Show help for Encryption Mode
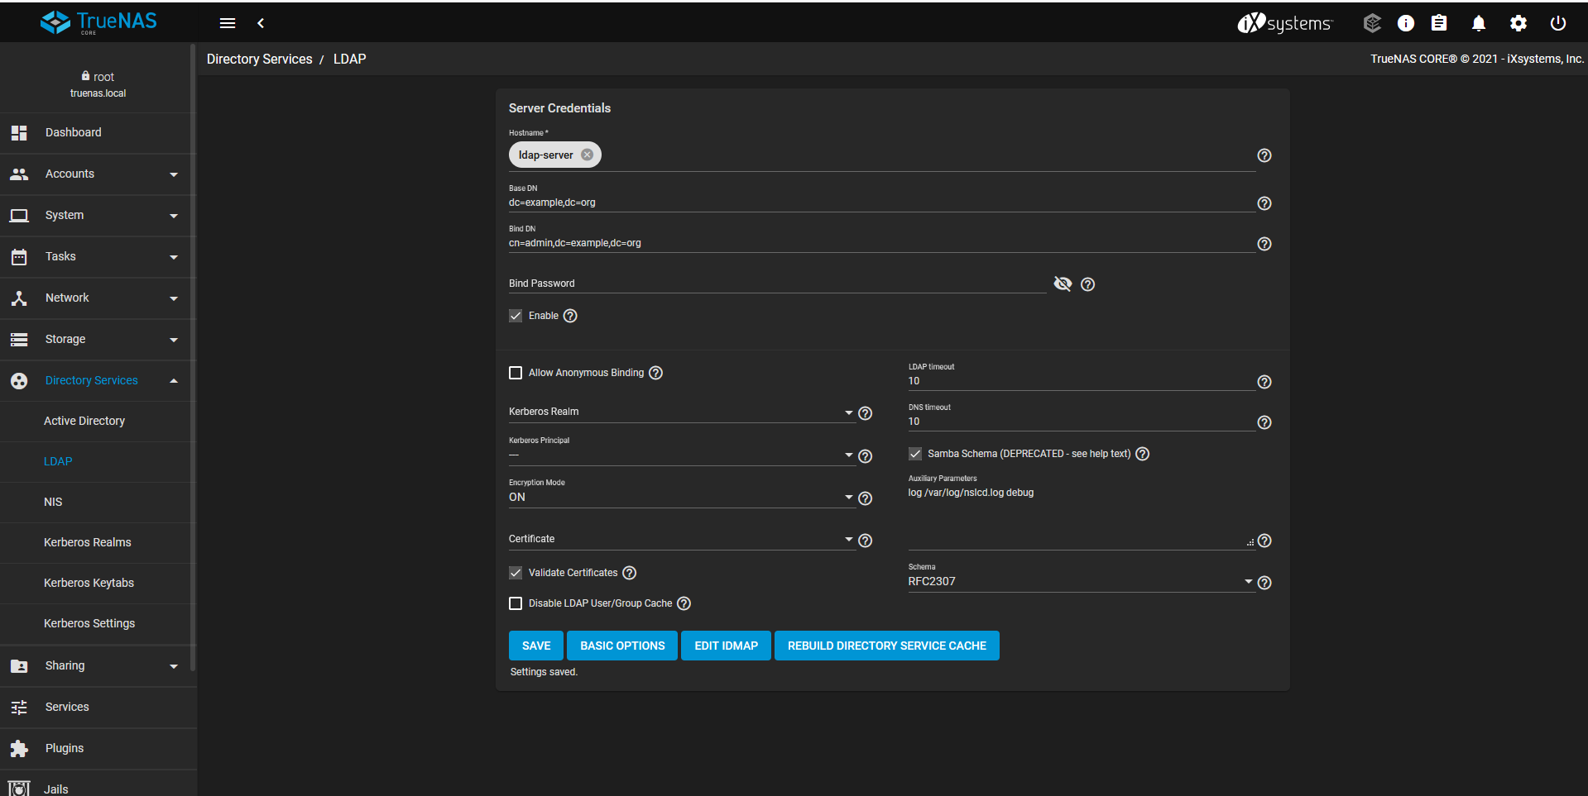The width and height of the screenshot is (1588, 796). pos(866,498)
